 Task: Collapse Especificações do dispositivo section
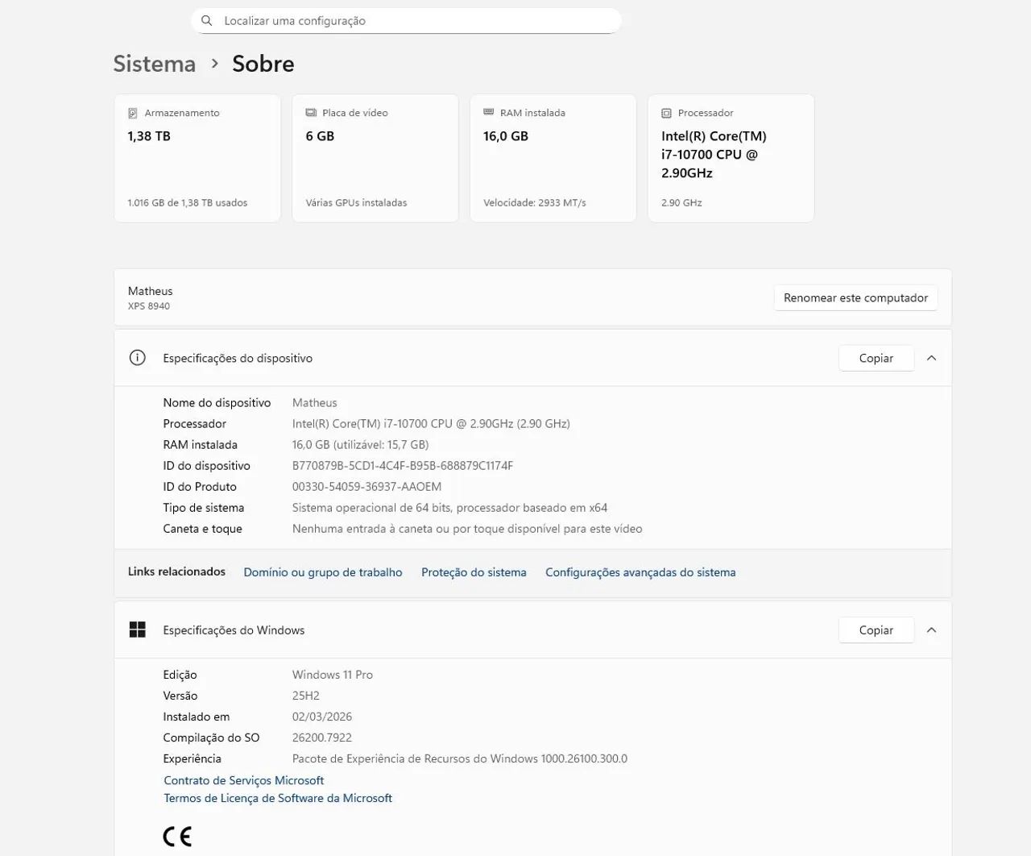(931, 358)
